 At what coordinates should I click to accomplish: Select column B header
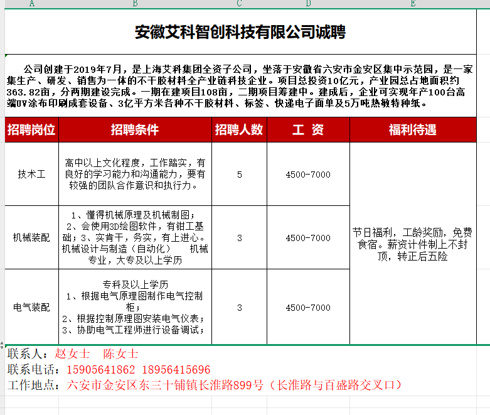[x=135, y=4]
